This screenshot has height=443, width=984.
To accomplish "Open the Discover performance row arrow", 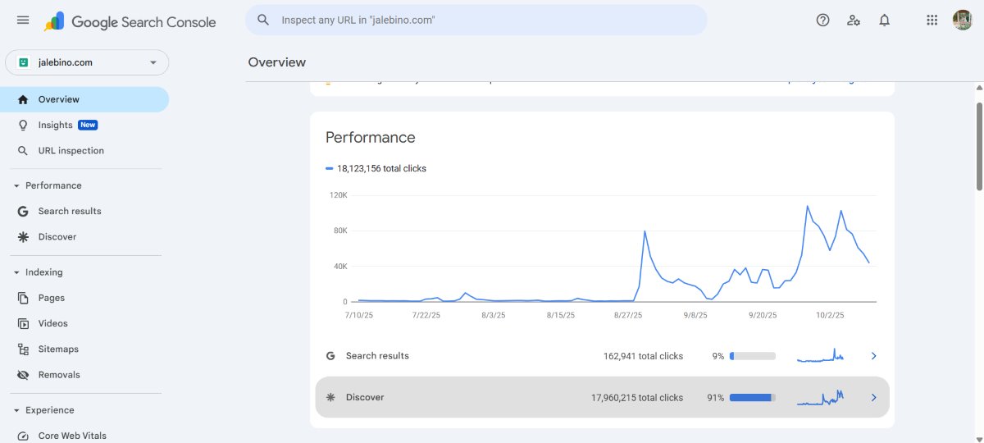I will click(873, 398).
